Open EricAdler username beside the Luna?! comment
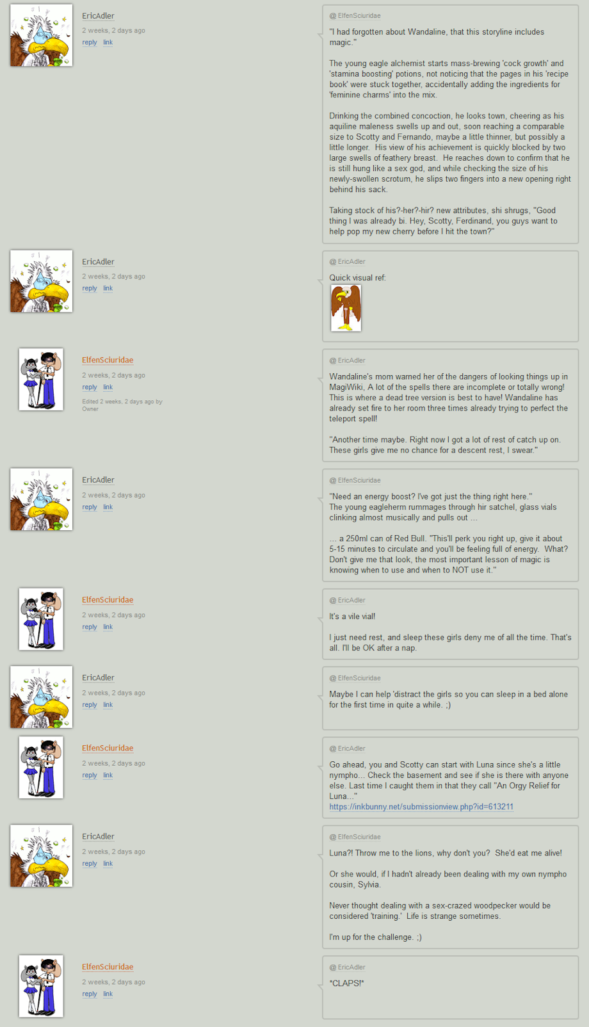The height and width of the screenshot is (1027, 589). 98,836
